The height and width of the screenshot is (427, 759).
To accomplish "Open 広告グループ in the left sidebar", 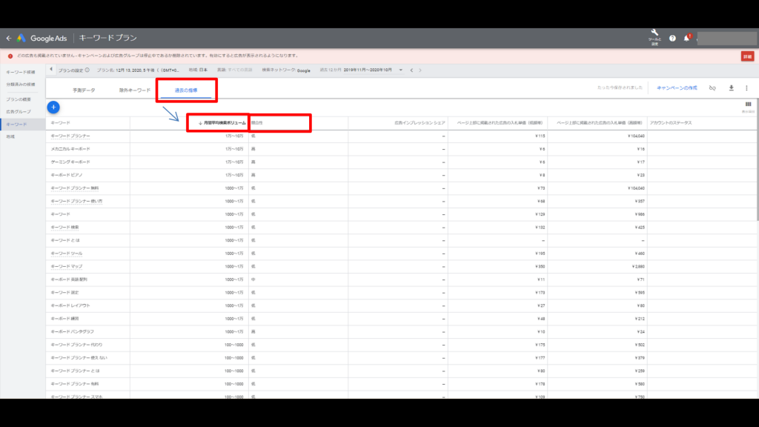I will tap(18, 111).
